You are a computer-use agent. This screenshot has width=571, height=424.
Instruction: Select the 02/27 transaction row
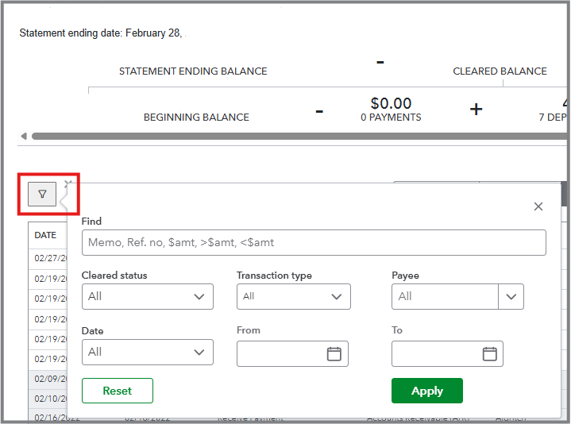[48, 258]
